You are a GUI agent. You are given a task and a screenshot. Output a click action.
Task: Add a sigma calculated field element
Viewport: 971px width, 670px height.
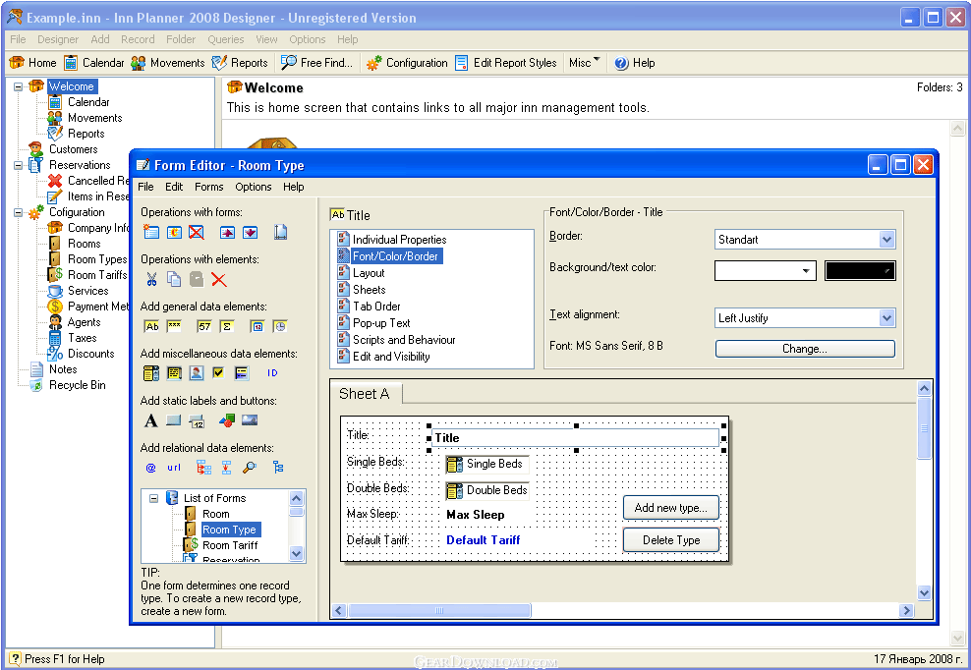(x=227, y=326)
